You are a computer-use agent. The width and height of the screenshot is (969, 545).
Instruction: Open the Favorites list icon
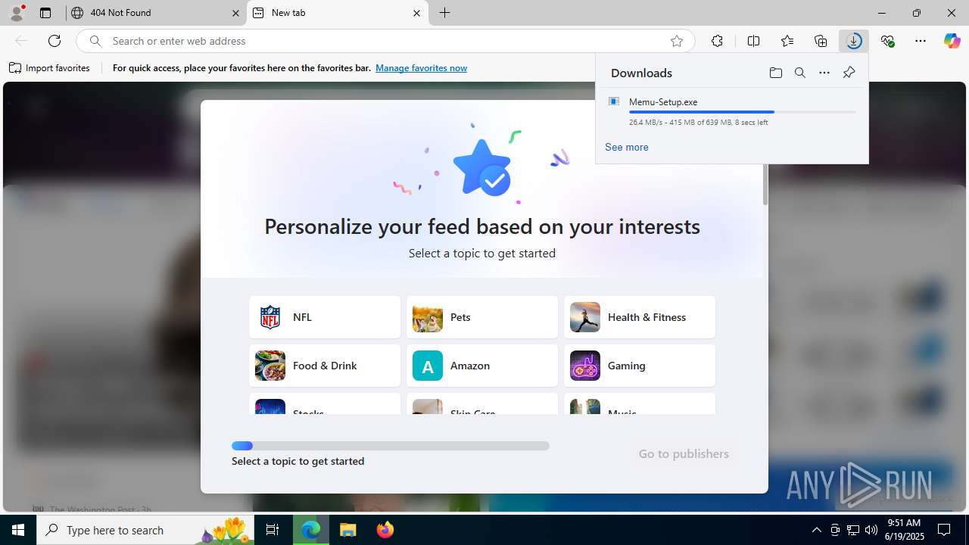787,41
